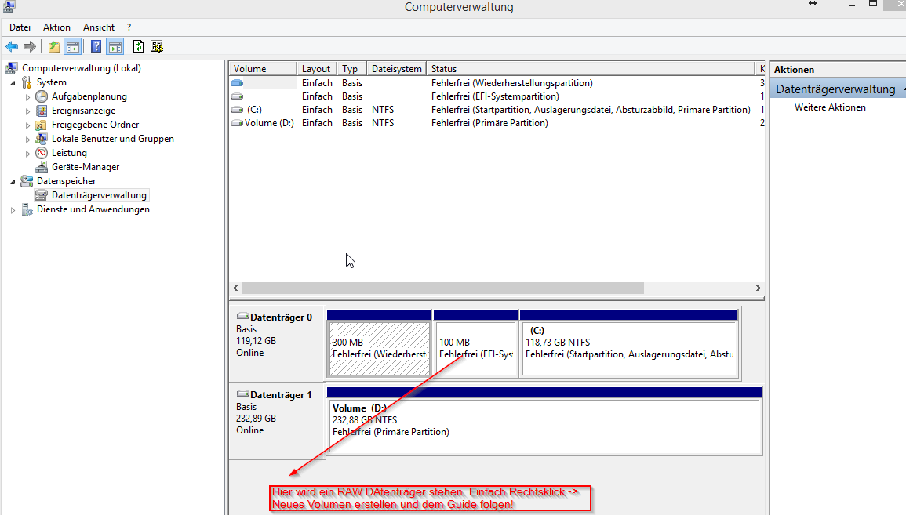This screenshot has height=515, width=906.
Task: Collapse the System tree node
Action: [x=13, y=83]
